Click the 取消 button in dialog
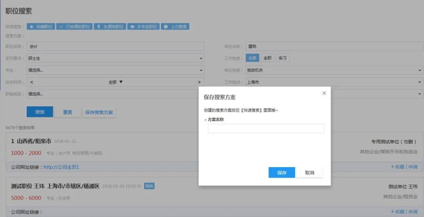The width and height of the screenshot is (424, 217). pos(310,173)
